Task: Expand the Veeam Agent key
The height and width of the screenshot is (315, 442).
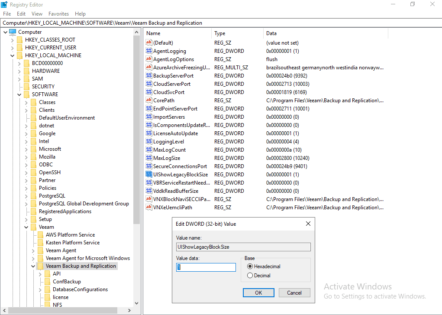Action: pyautogui.click(x=33, y=250)
